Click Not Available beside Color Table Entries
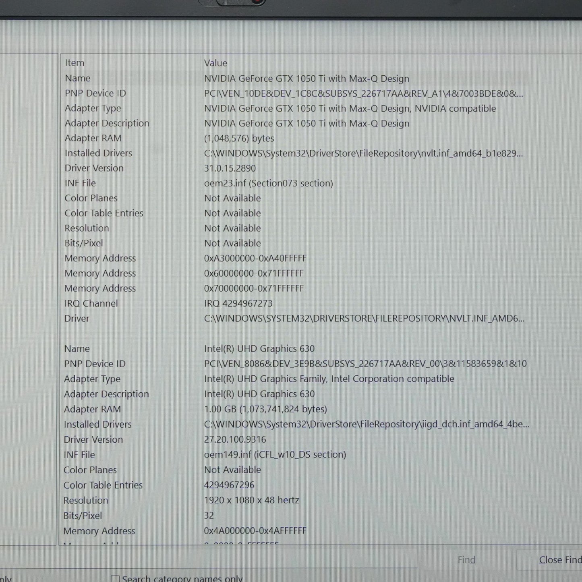This screenshot has height=582, width=582. (x=232, y=213)
